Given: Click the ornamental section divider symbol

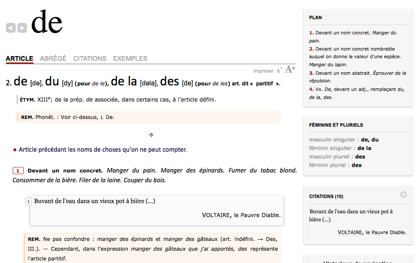Looking at the screenshot, I should pos(151,135).
